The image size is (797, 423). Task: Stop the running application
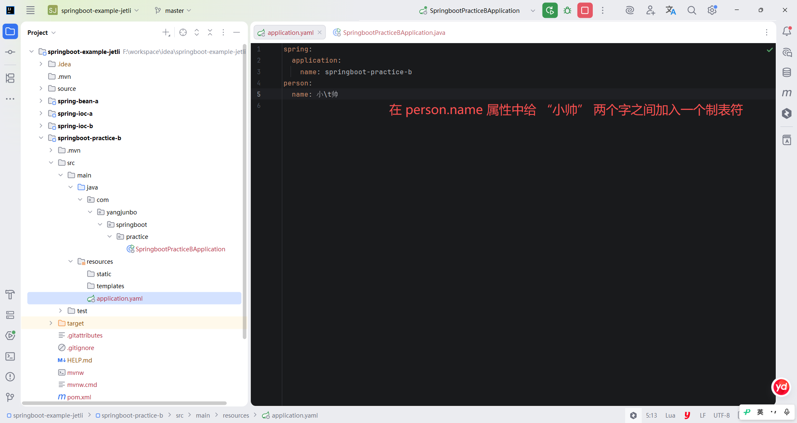585,10
